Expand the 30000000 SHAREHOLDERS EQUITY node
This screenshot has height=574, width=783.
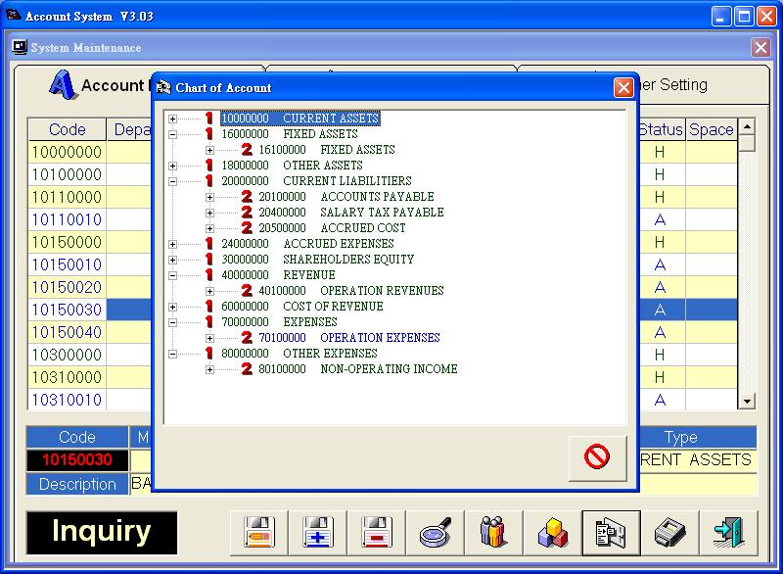(x=173, y=260)
